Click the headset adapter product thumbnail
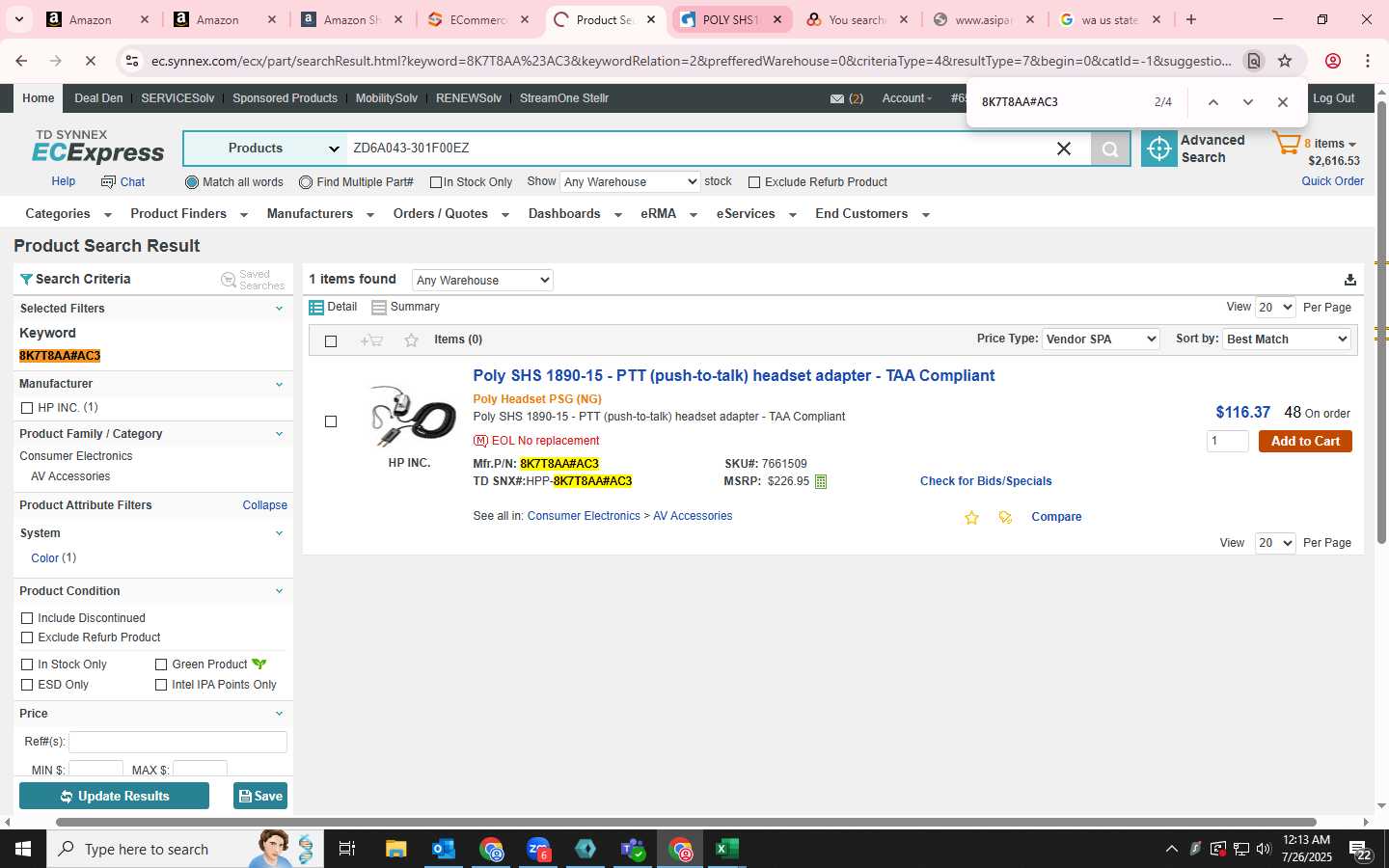Screen dimensions: 1389x868 tap(413, 416)
